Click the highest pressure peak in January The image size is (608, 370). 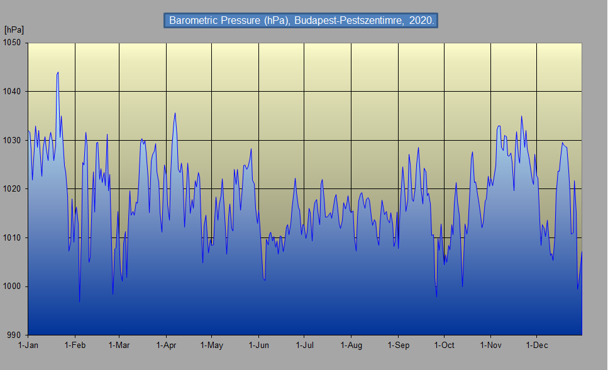[x=58, y=72]
